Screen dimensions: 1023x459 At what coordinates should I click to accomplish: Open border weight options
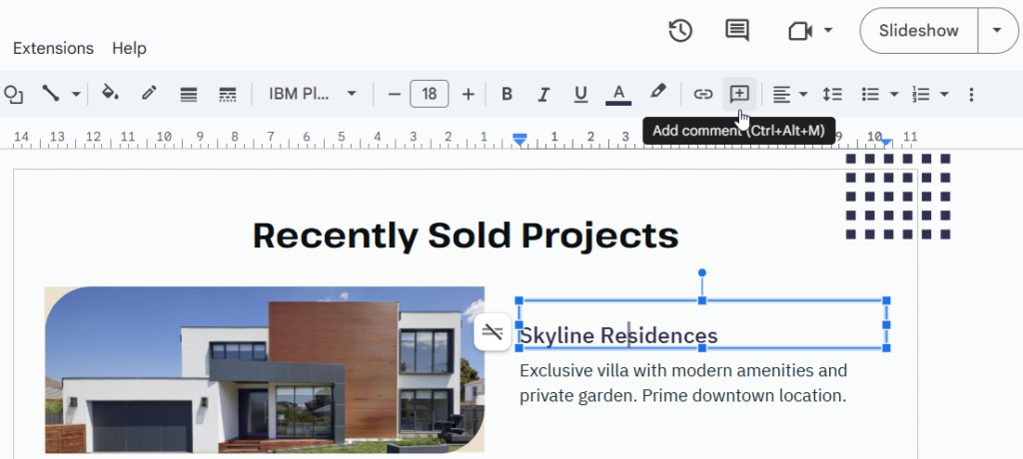[x=188, y=94]
